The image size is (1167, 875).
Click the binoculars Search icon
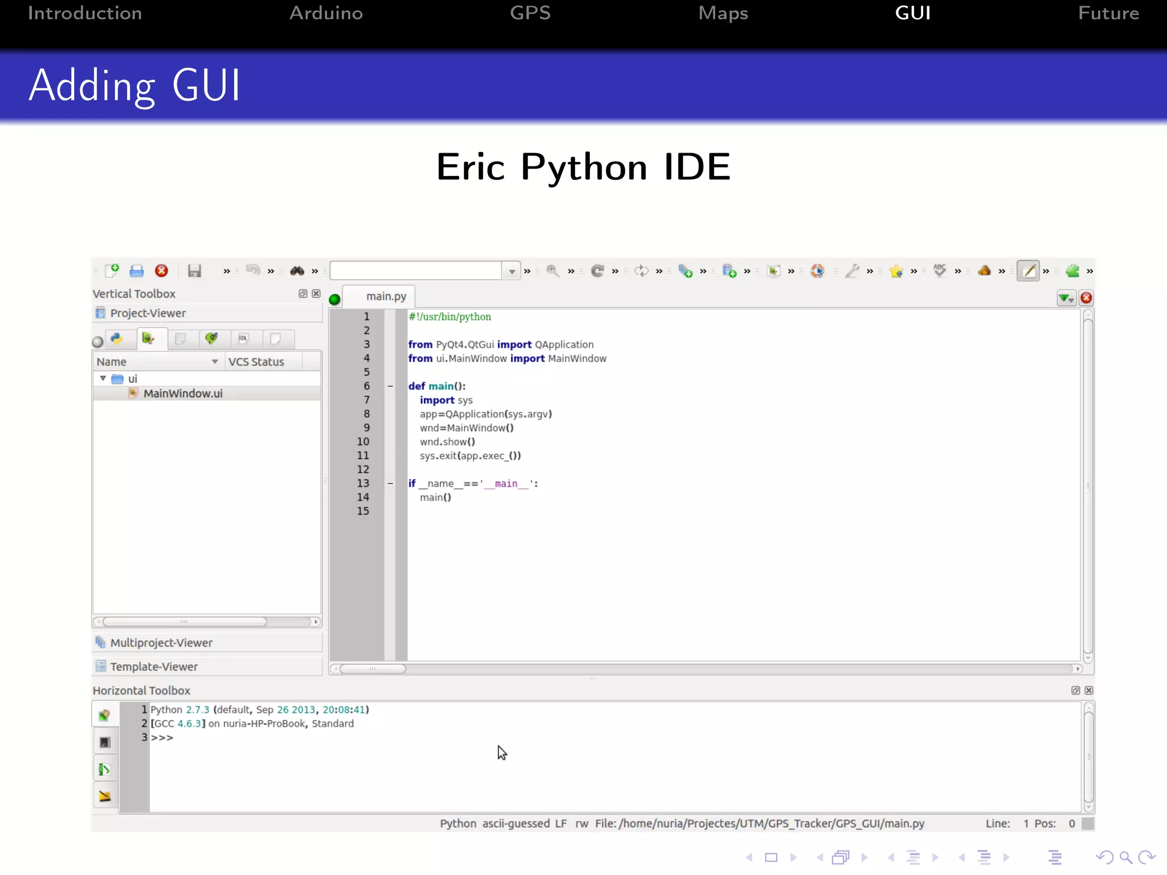coord(297,271)
